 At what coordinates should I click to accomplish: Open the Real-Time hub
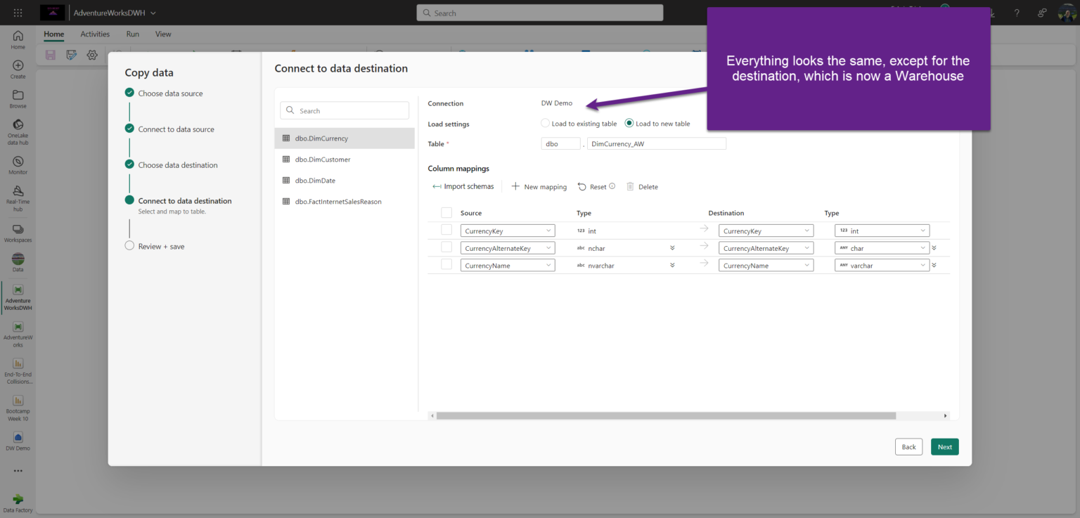click(18, 199)
